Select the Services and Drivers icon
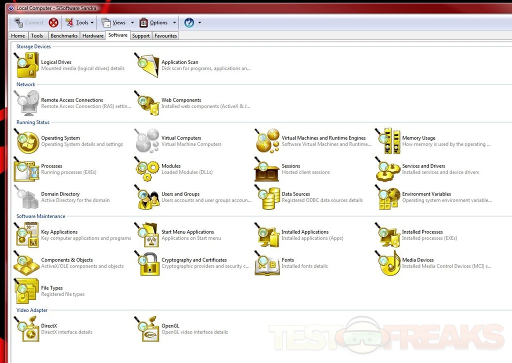512x363 pixels. click(x=387, y=169)
